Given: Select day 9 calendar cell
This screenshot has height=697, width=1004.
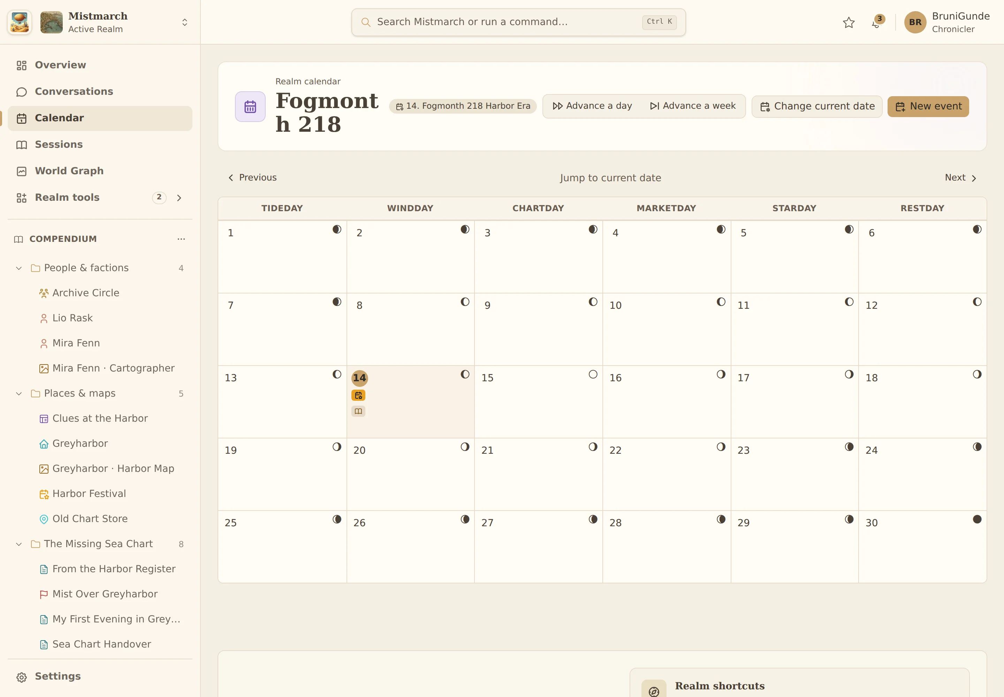Looking at the screenshot, I should 538,329.
